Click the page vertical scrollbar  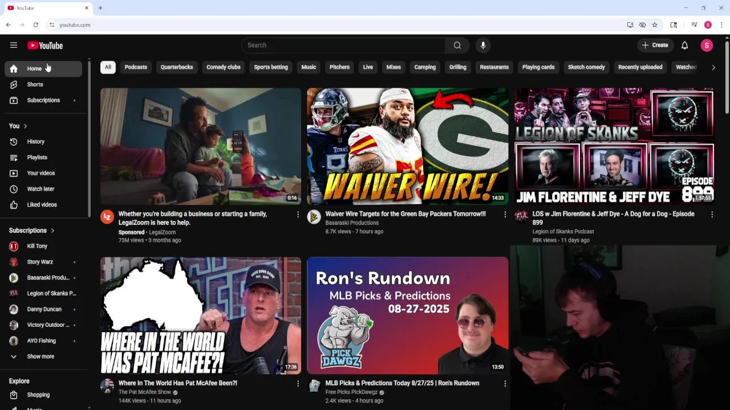coord(727,77)
